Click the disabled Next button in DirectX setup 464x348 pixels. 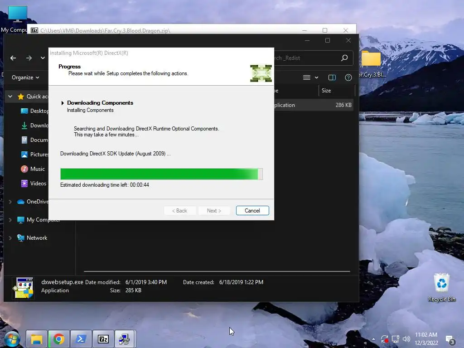214,210
